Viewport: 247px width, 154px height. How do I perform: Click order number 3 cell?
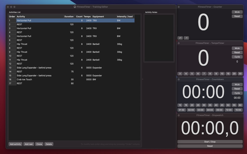tap(12, 28)
